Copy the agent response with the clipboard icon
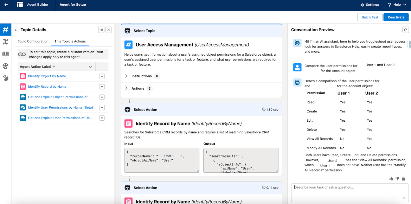The image size is (411, 204). 404,179
